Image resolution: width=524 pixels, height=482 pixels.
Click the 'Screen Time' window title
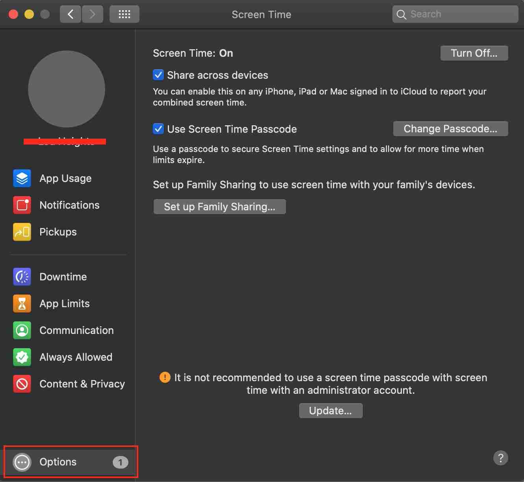coord(262,15)
